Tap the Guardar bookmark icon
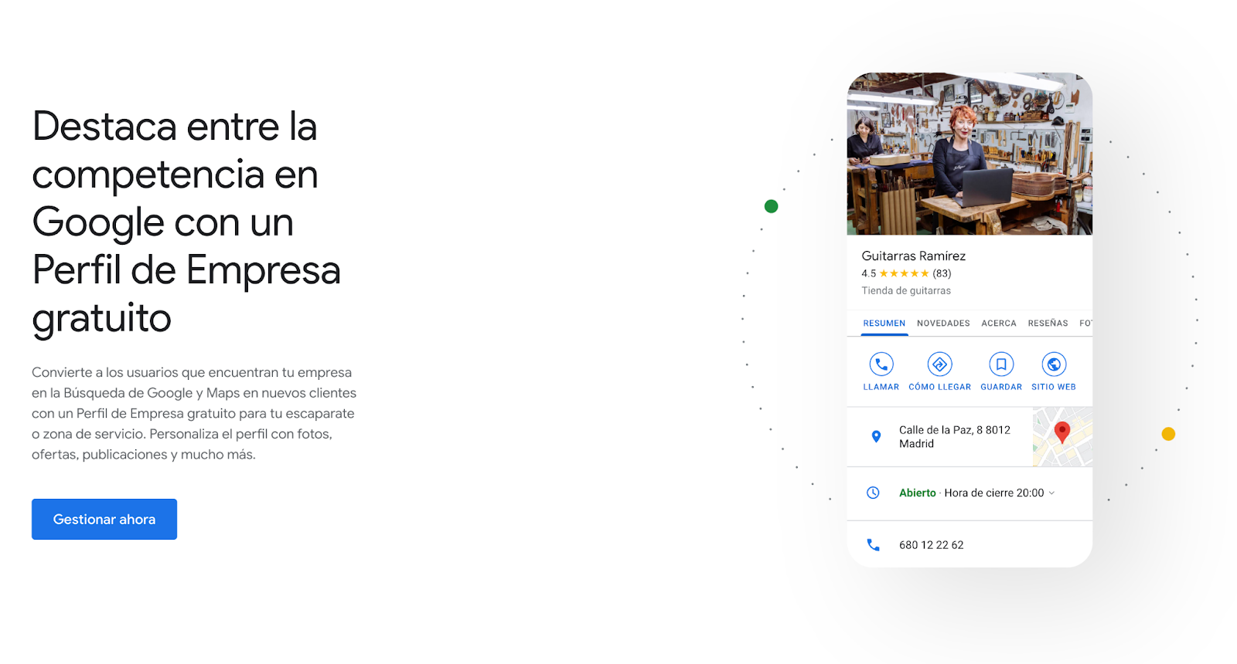1237x664 pixels. click(x=1001, y=364)
